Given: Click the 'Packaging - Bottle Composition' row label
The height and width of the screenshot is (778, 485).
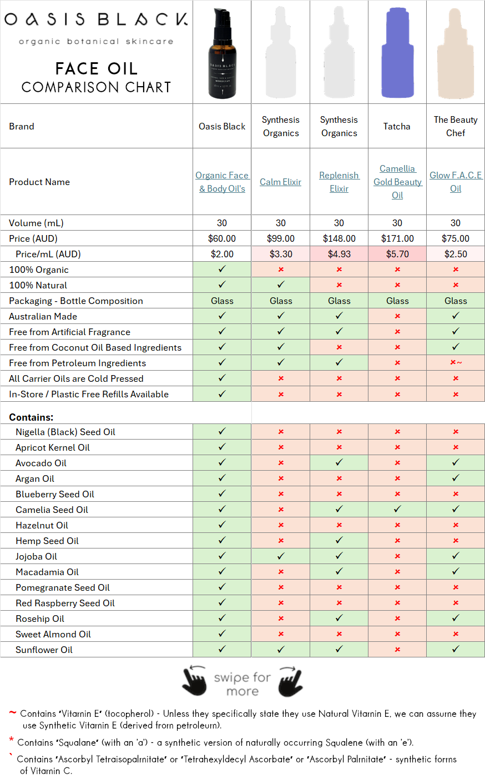Looking at the screenshot, I should coord(76,301).
